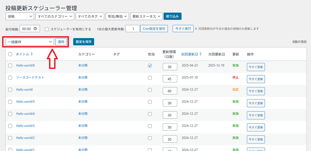Open the 有効/無効 filter dropdown

[x=117, y=16]
